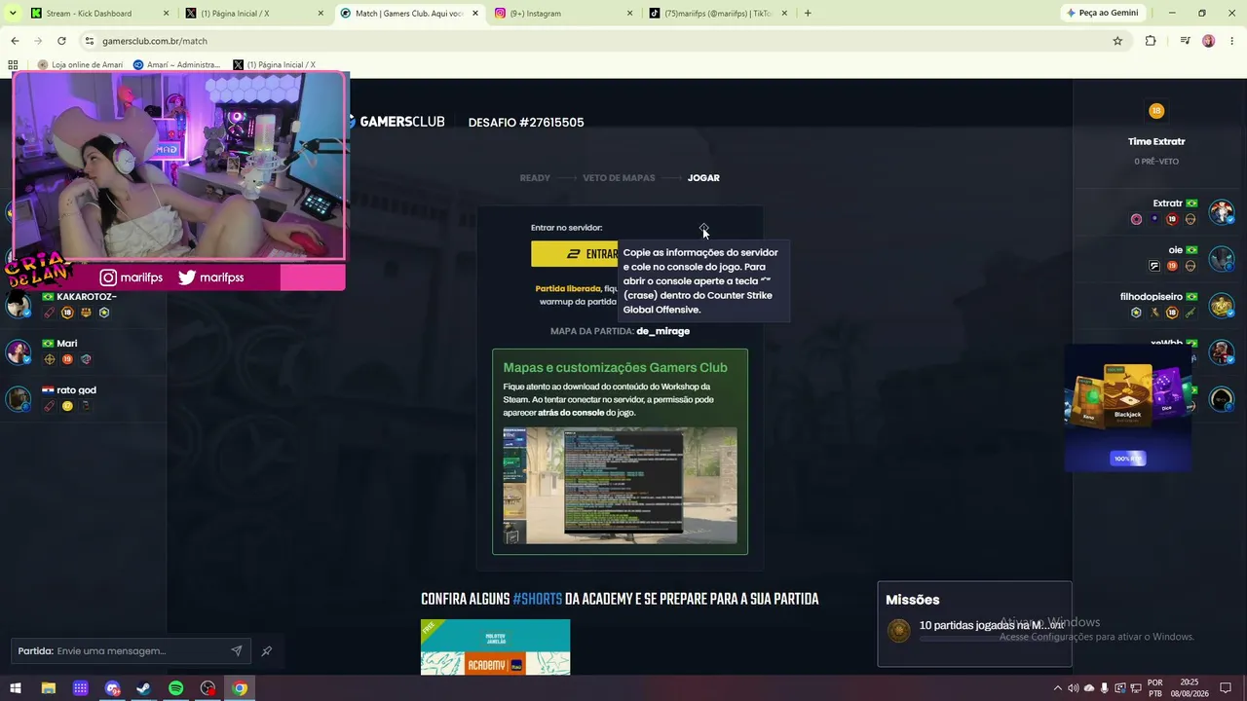
Task: Click the Gamers Club logo
Action: 397,122
